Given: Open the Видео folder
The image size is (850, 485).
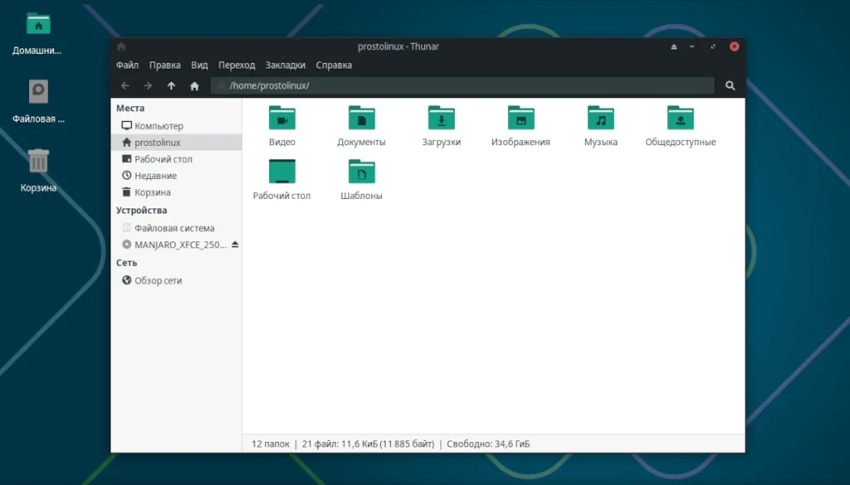Looking at the screenshot, I should coord(282,125).
